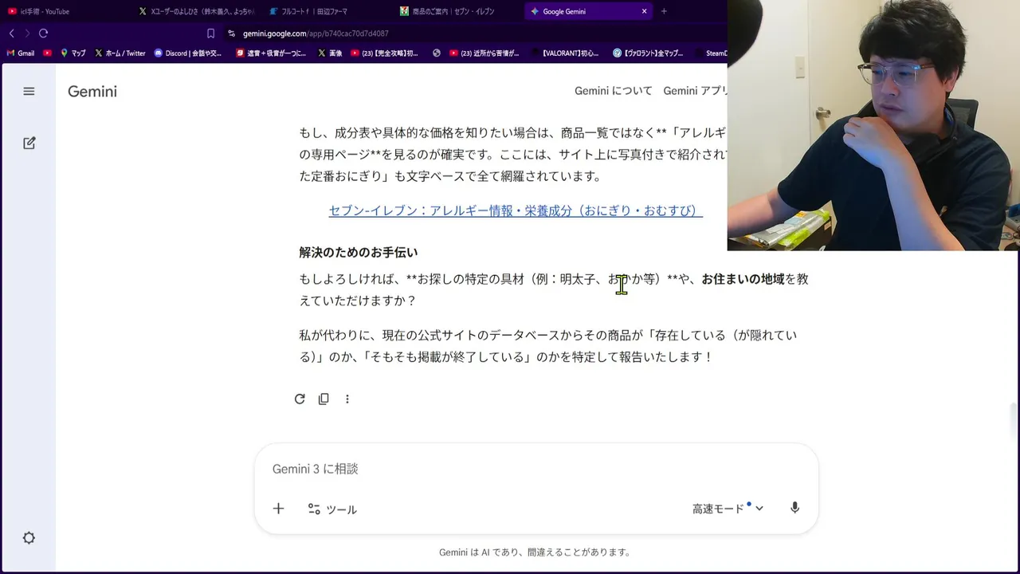Open the three-dot more options menu
The image size is (1020, 574).
[x=347, y=399]
